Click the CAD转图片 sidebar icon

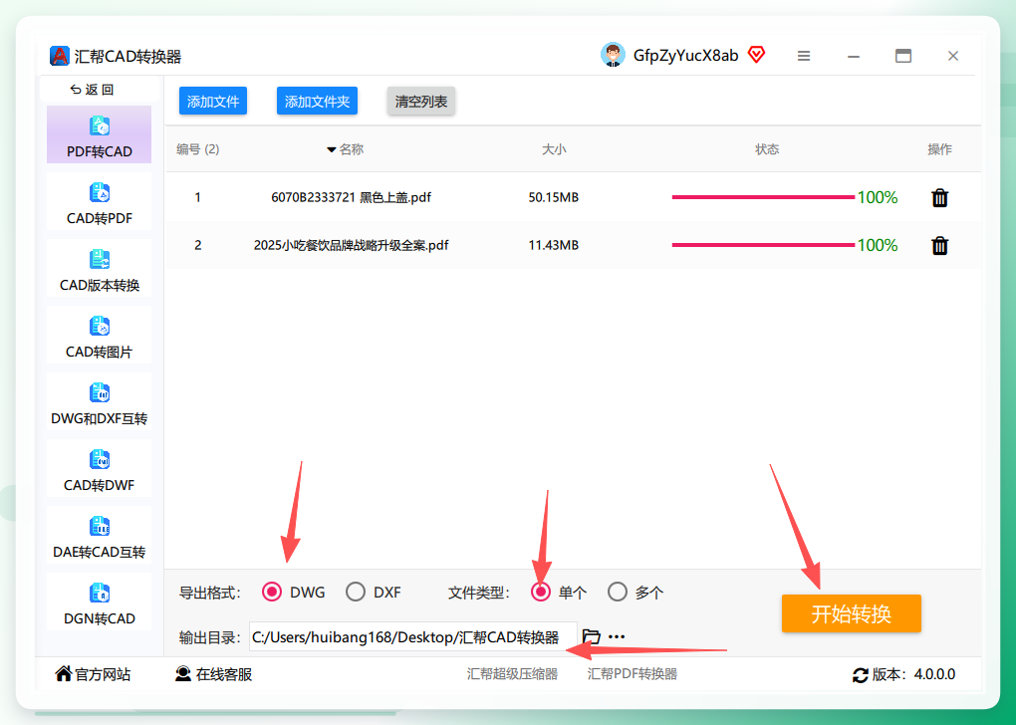100,326
